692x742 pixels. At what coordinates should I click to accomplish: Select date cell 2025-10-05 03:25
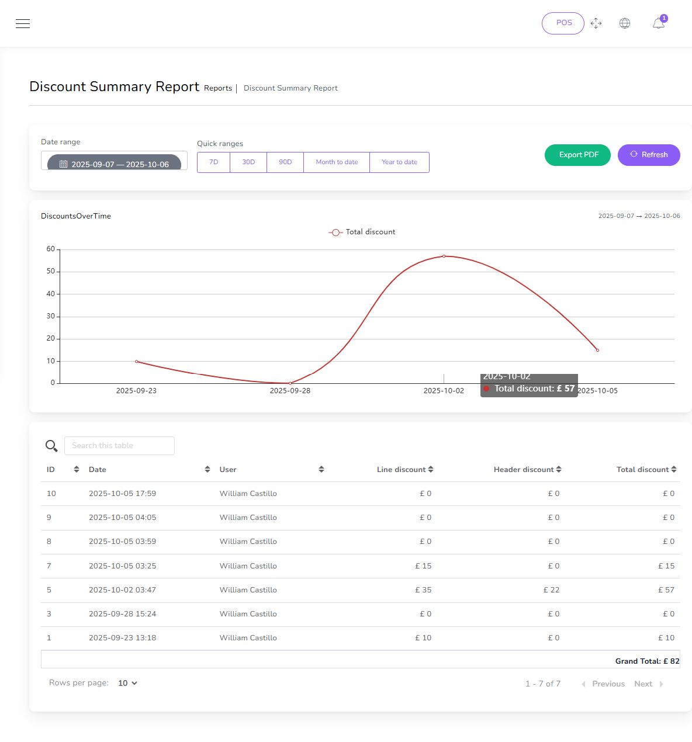122,566
